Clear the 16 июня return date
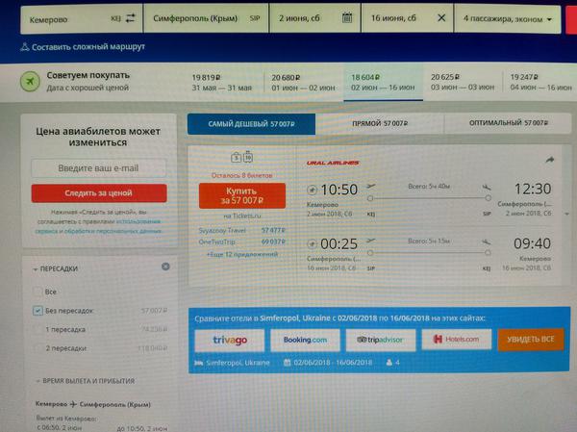The image size is (577, 432). point(441,18)
